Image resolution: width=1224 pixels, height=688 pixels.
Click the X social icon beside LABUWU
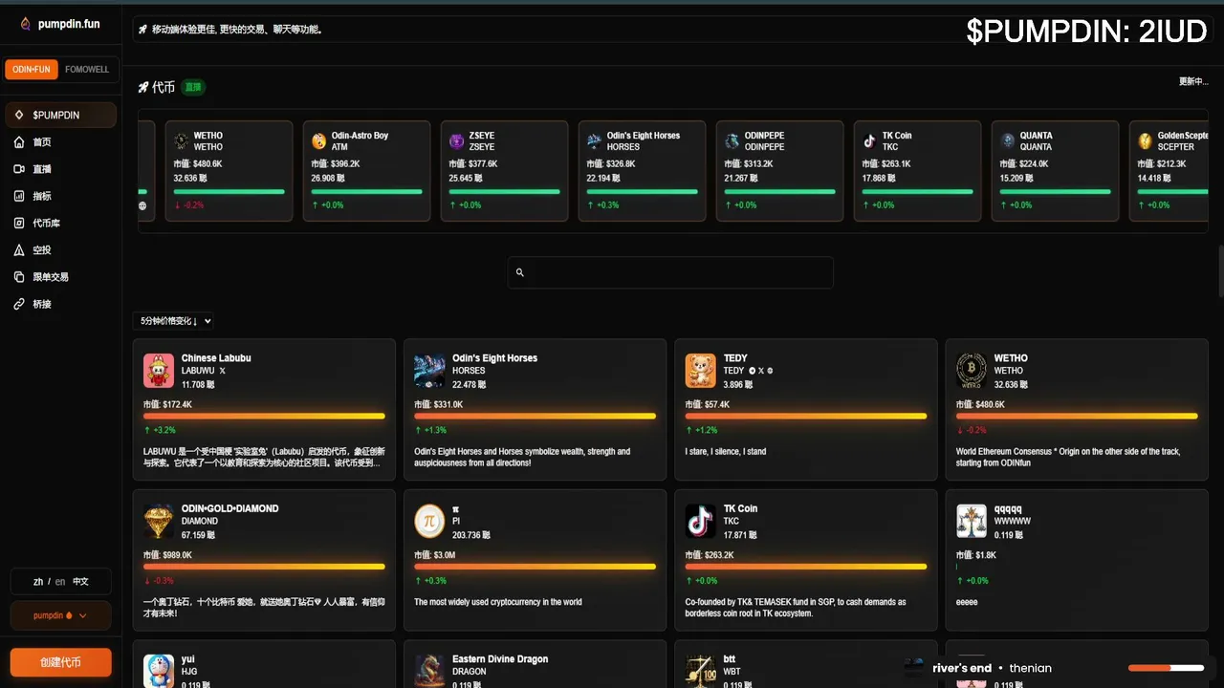(222, 370)
